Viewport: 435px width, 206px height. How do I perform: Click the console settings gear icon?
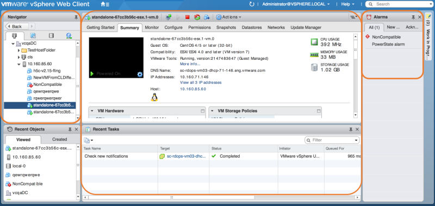140,74
